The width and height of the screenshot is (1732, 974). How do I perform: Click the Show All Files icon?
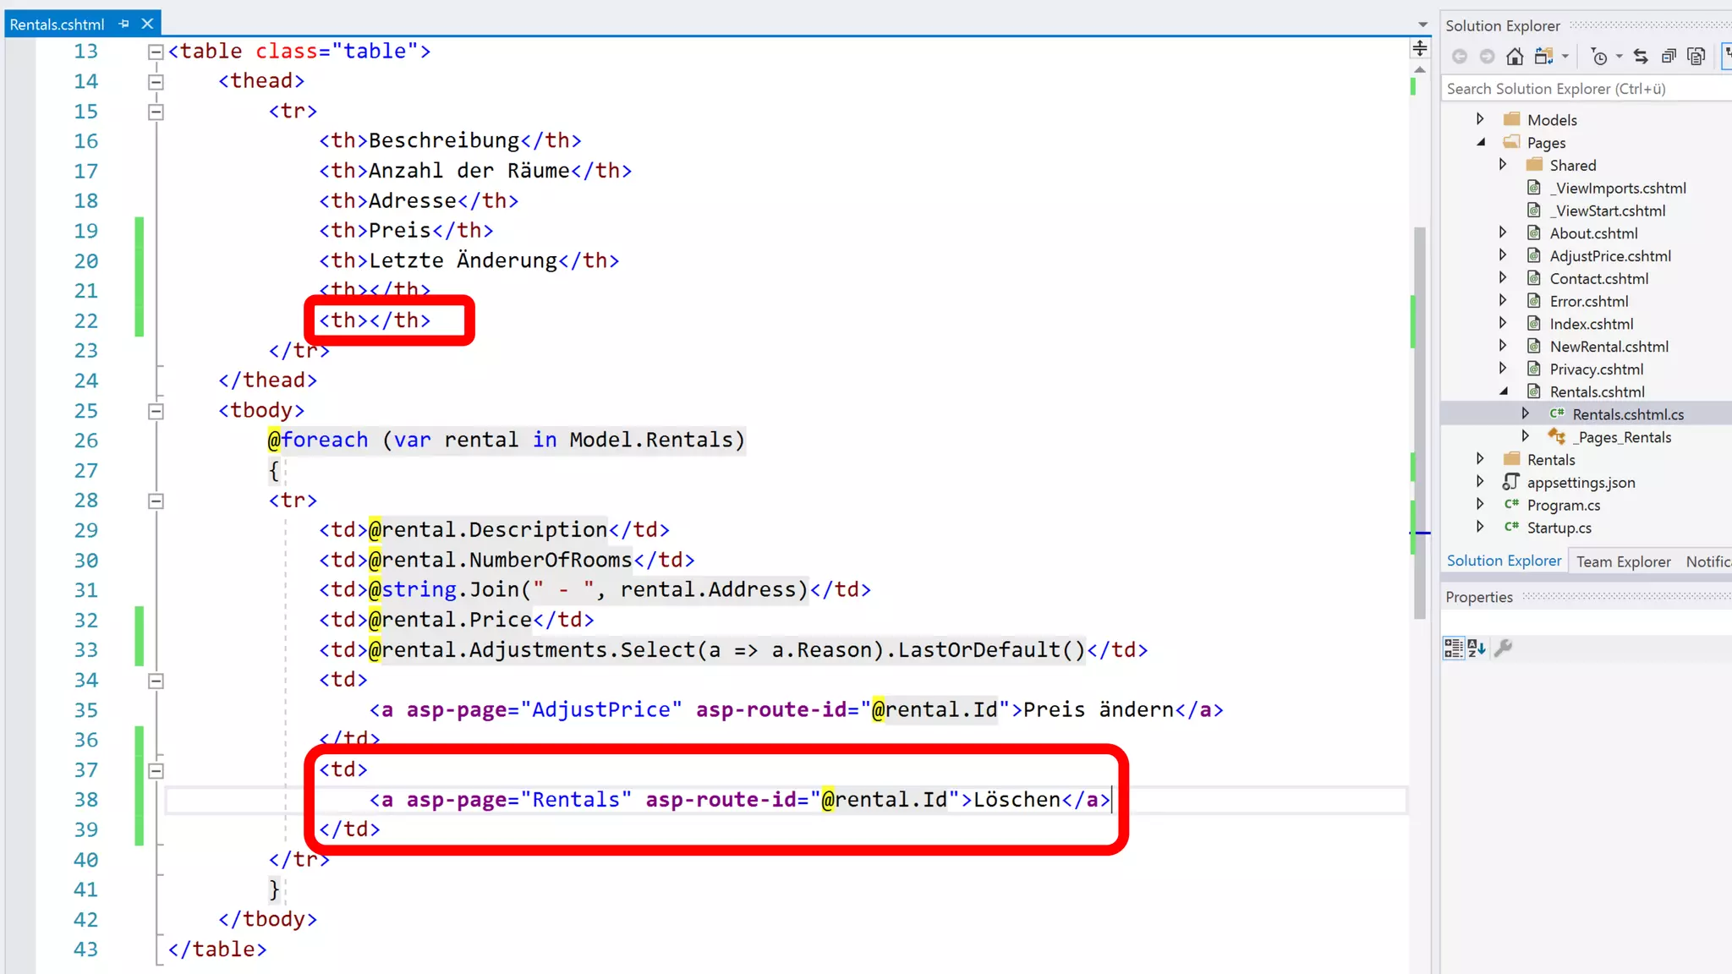(x=1696, y=57)
